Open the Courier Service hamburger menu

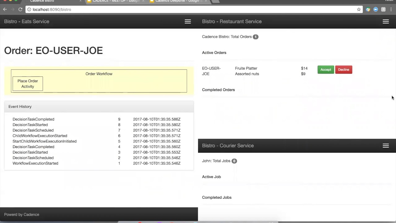[x=386, y=146]
